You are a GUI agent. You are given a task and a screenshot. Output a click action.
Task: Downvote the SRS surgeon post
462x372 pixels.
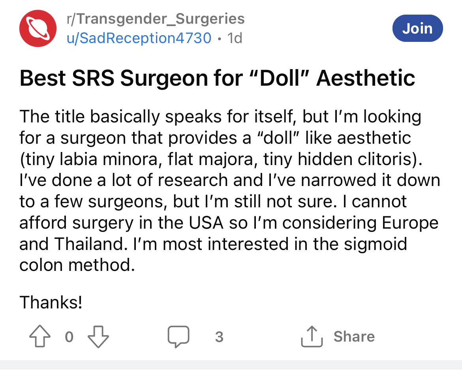coord(98,336)
